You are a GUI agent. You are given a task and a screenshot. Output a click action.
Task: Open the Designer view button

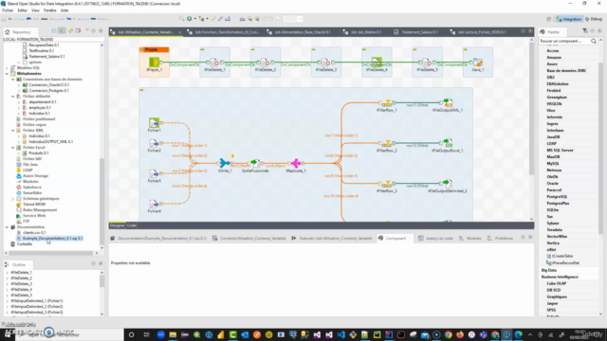tap(117, 225)
